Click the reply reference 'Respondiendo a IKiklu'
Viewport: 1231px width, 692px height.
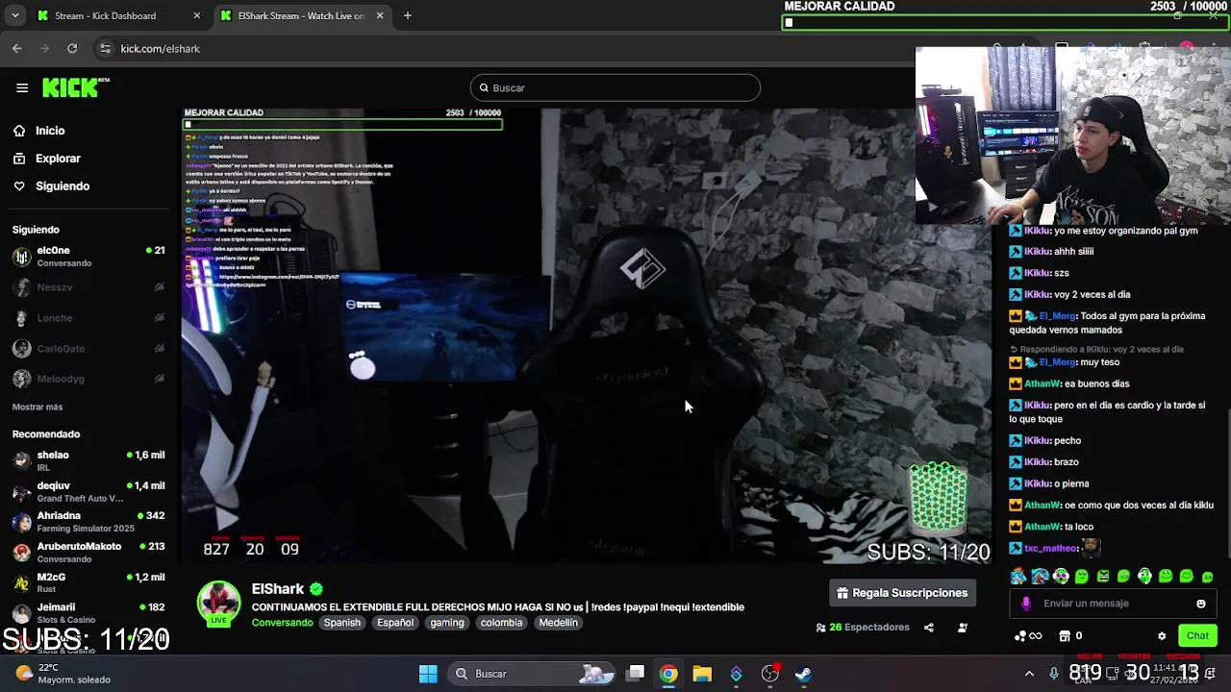[x=1097, y=349]
